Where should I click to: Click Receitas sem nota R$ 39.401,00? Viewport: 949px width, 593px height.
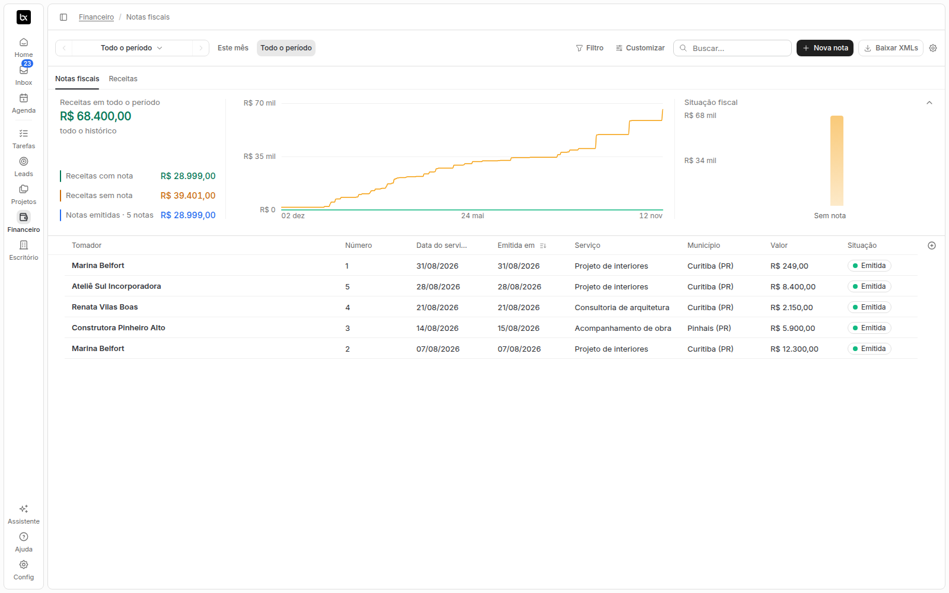(138, 196)
